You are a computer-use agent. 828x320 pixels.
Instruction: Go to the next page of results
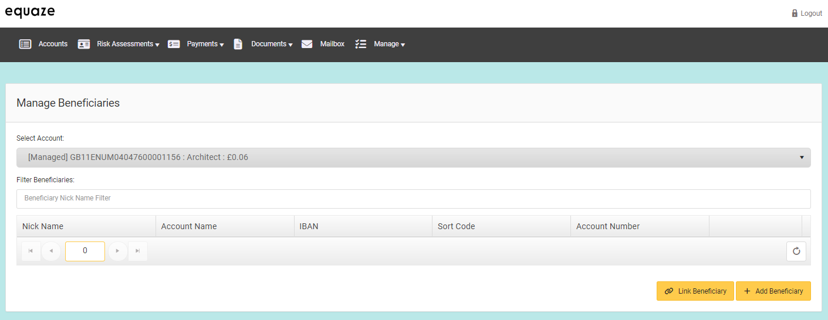pyautogui.click(x=118, y=251)
